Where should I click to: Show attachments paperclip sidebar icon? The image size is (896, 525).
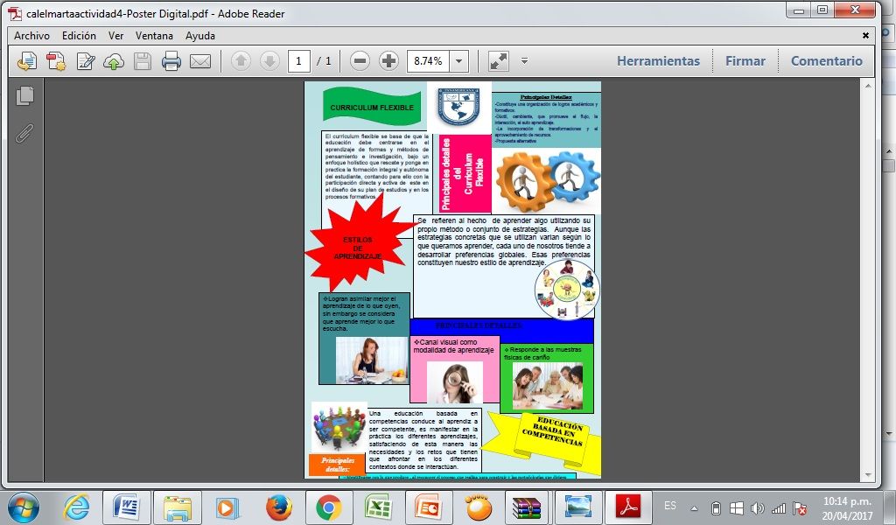pyautogui.click(x=24, y=133)
